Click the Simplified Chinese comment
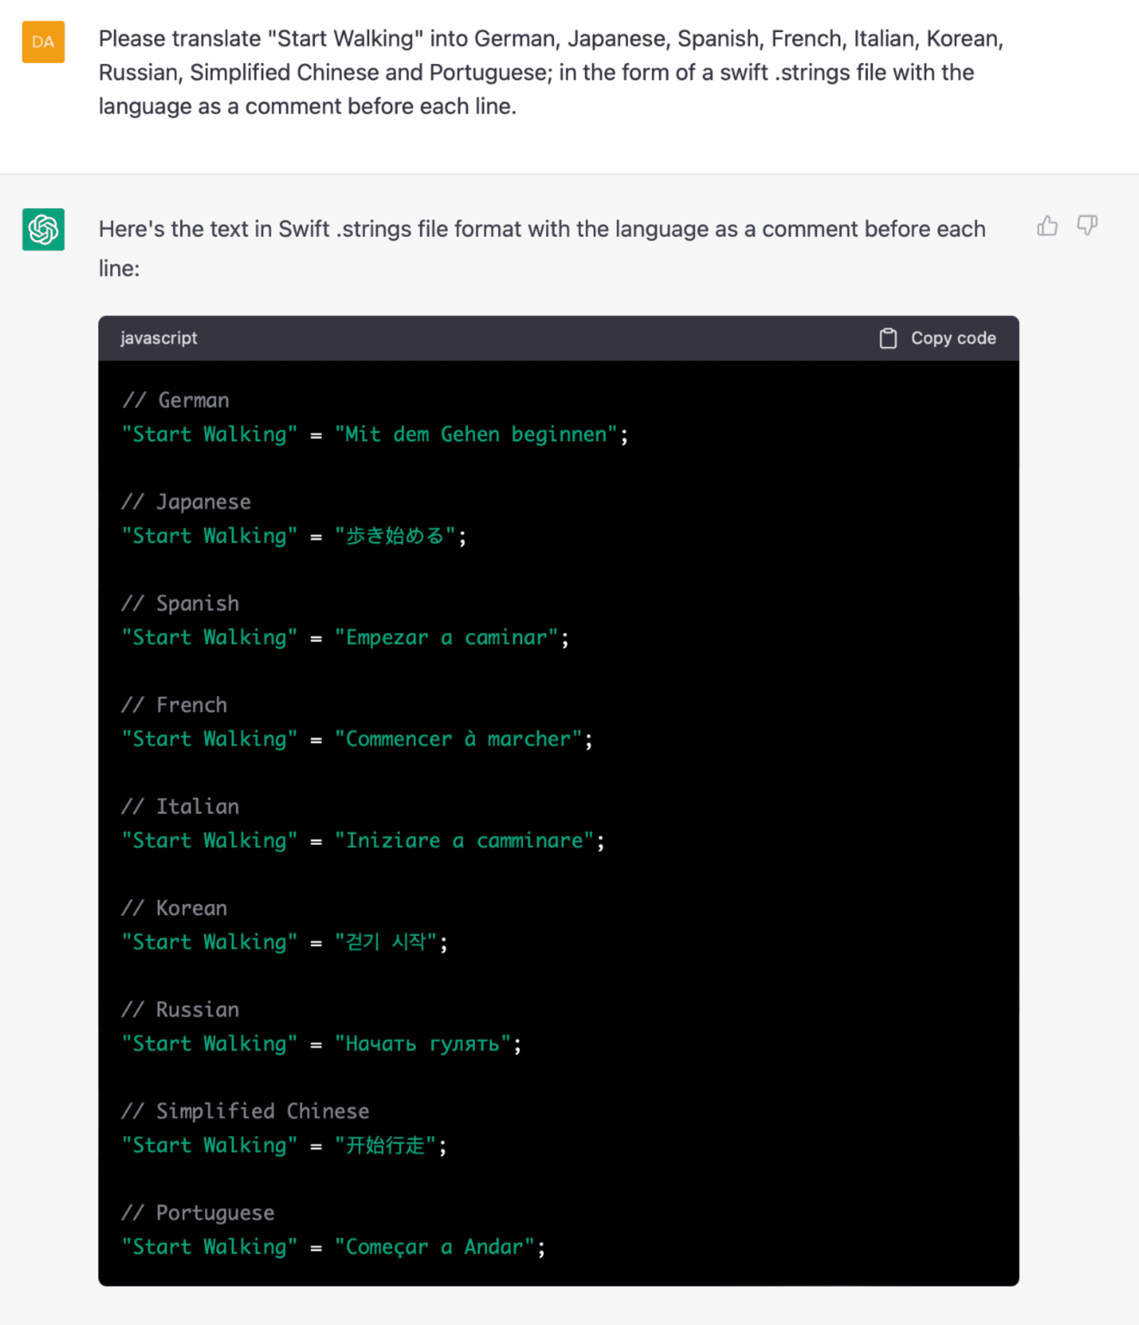The image size is (1139, 1325). (245, 1111)
